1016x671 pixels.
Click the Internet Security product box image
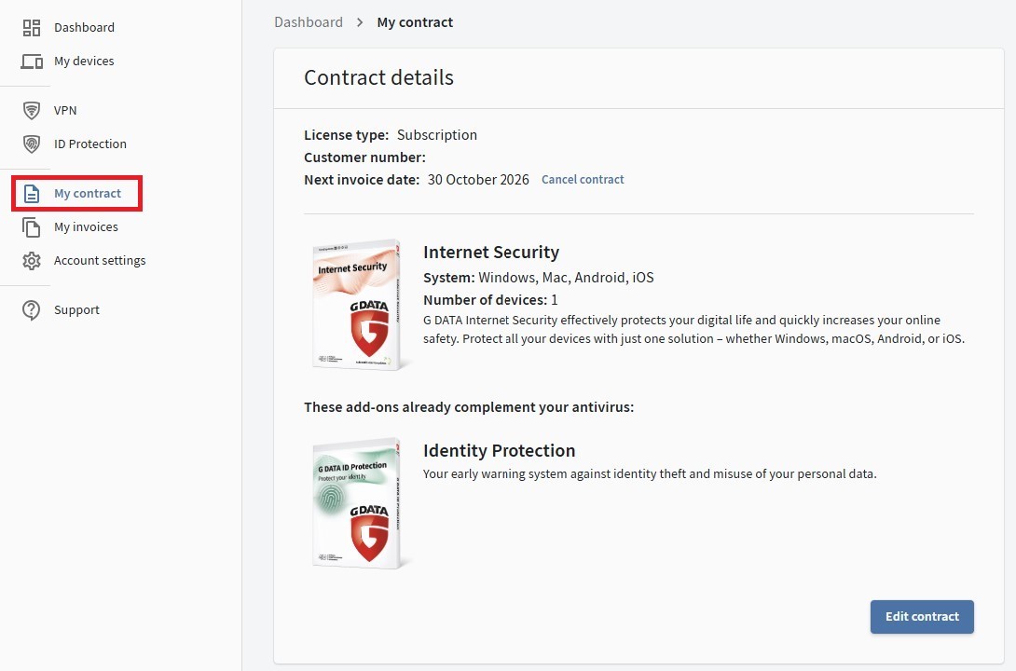[357, 305]
